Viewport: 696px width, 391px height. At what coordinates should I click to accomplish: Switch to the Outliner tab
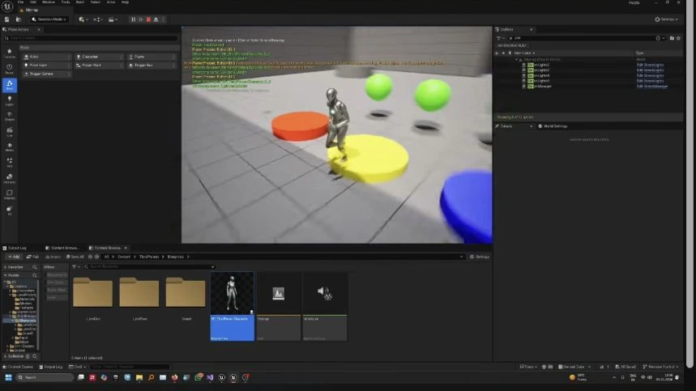507,30
